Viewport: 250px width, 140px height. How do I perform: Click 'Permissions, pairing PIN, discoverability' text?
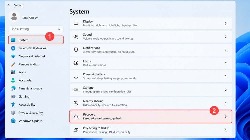point(107,132)
